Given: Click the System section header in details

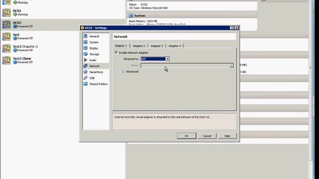Looking at the screenshot, I should [193, 15].
